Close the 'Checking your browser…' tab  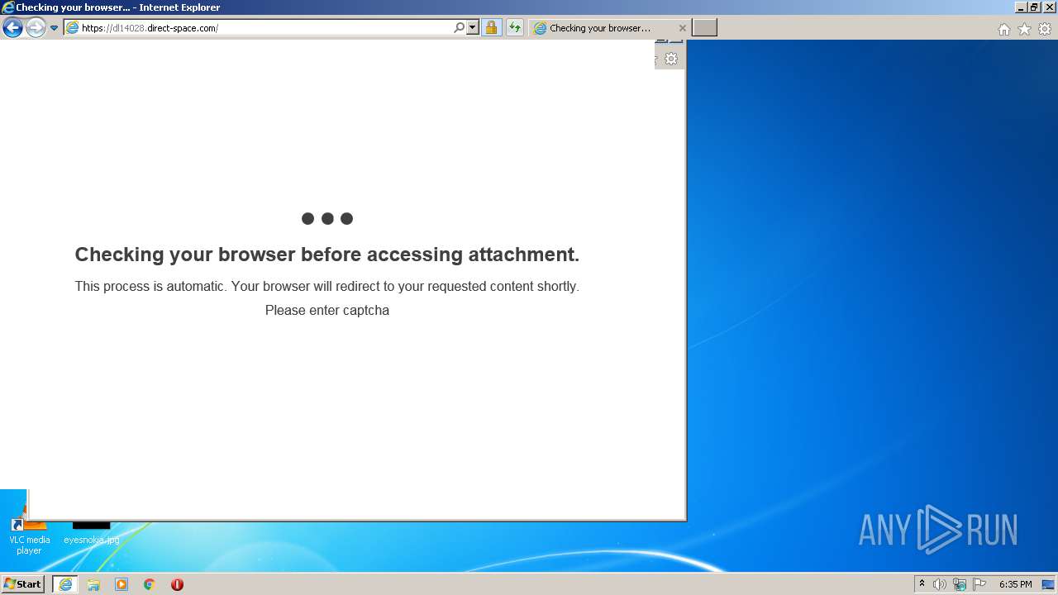point(682,28)
